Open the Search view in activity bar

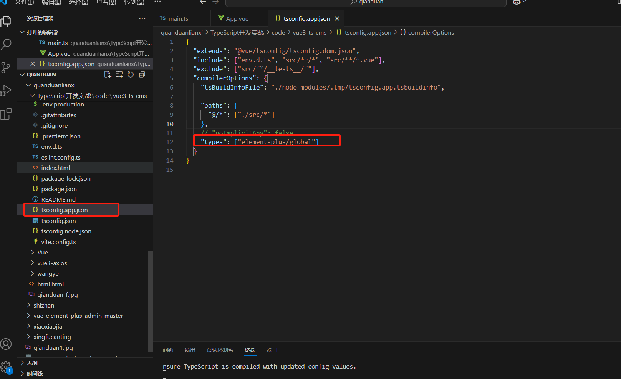(x=6, y=44)
